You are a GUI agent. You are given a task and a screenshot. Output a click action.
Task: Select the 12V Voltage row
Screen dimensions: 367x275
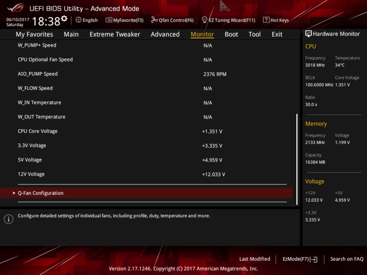click(x=146, y=174)
